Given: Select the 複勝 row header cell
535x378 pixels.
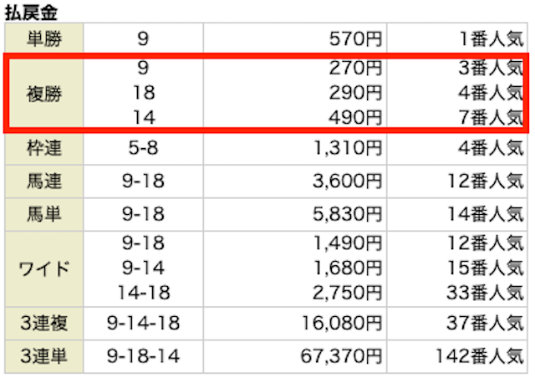Looking at the screenshot, I should tap(44, 93).
